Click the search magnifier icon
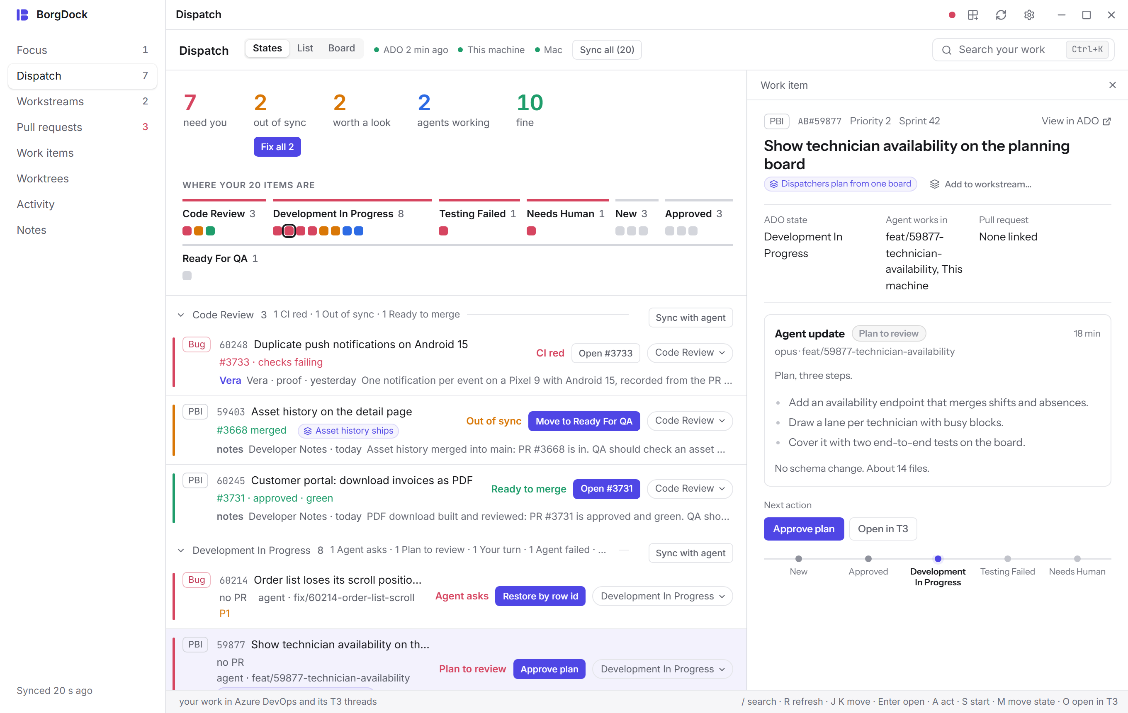This screenshot has height=713, width=1128. (x=946, y=50)
